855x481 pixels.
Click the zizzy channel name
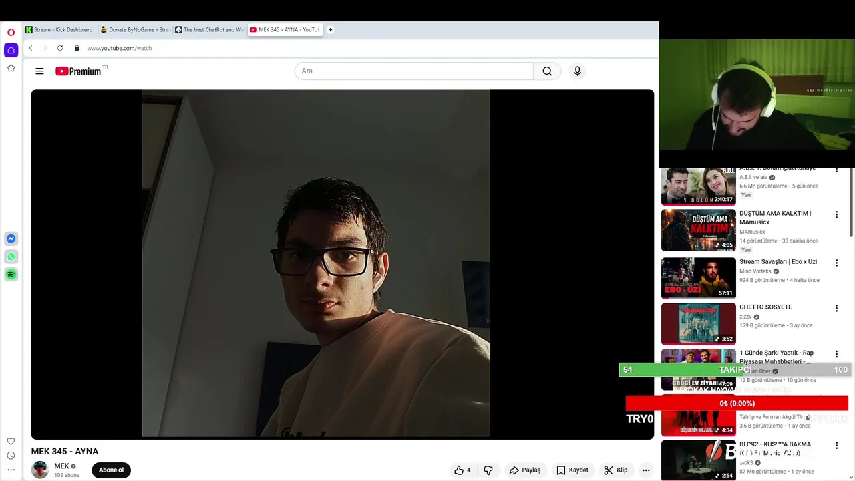coord(745,317)
